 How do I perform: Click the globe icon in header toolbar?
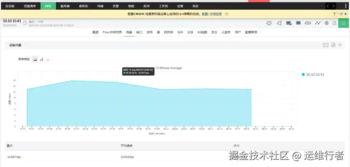pyautogui.click(x=327, y=23)
